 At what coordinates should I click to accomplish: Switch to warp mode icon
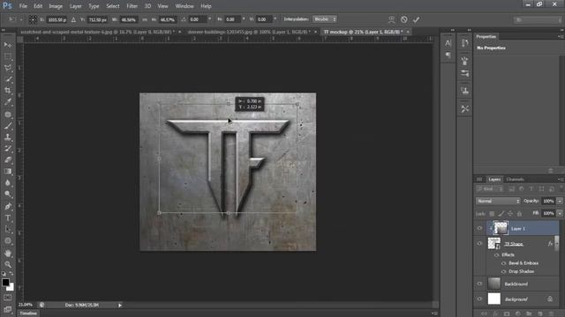[x=392, y=19]
